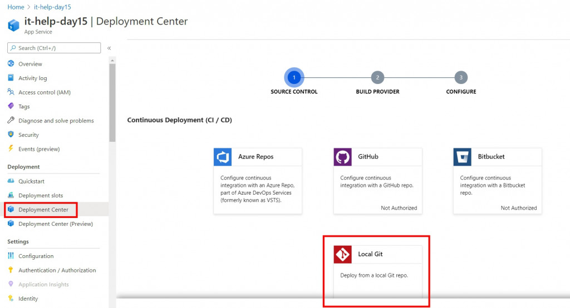Click the Azure Repos logo icon
The width and height of the screenshot is (570, 308).
[x=223, y=157]
